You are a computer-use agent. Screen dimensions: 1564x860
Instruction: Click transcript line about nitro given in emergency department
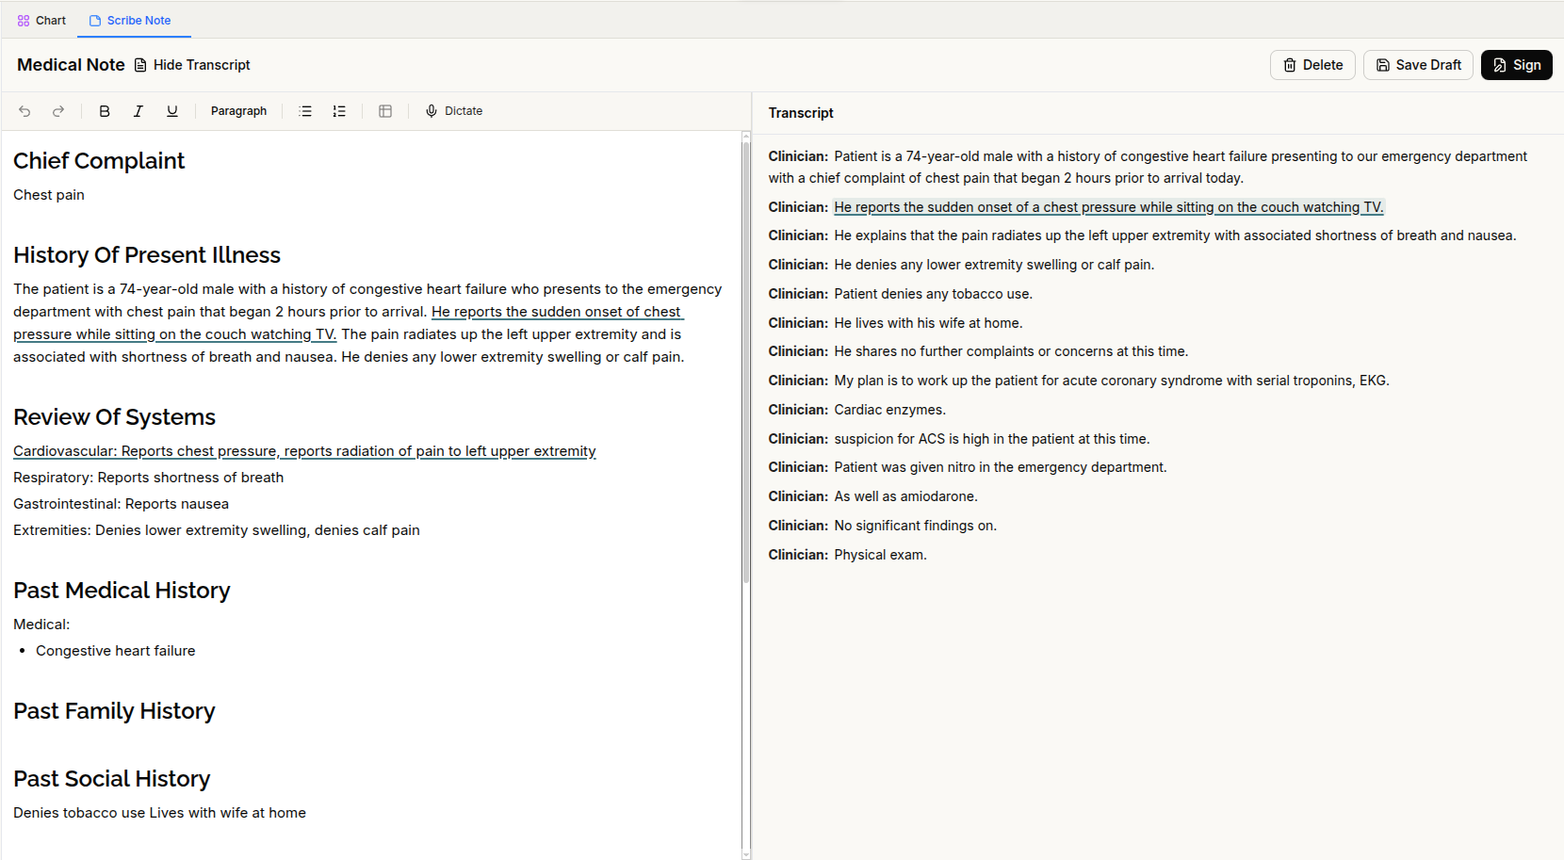(x=1001, y=467)
